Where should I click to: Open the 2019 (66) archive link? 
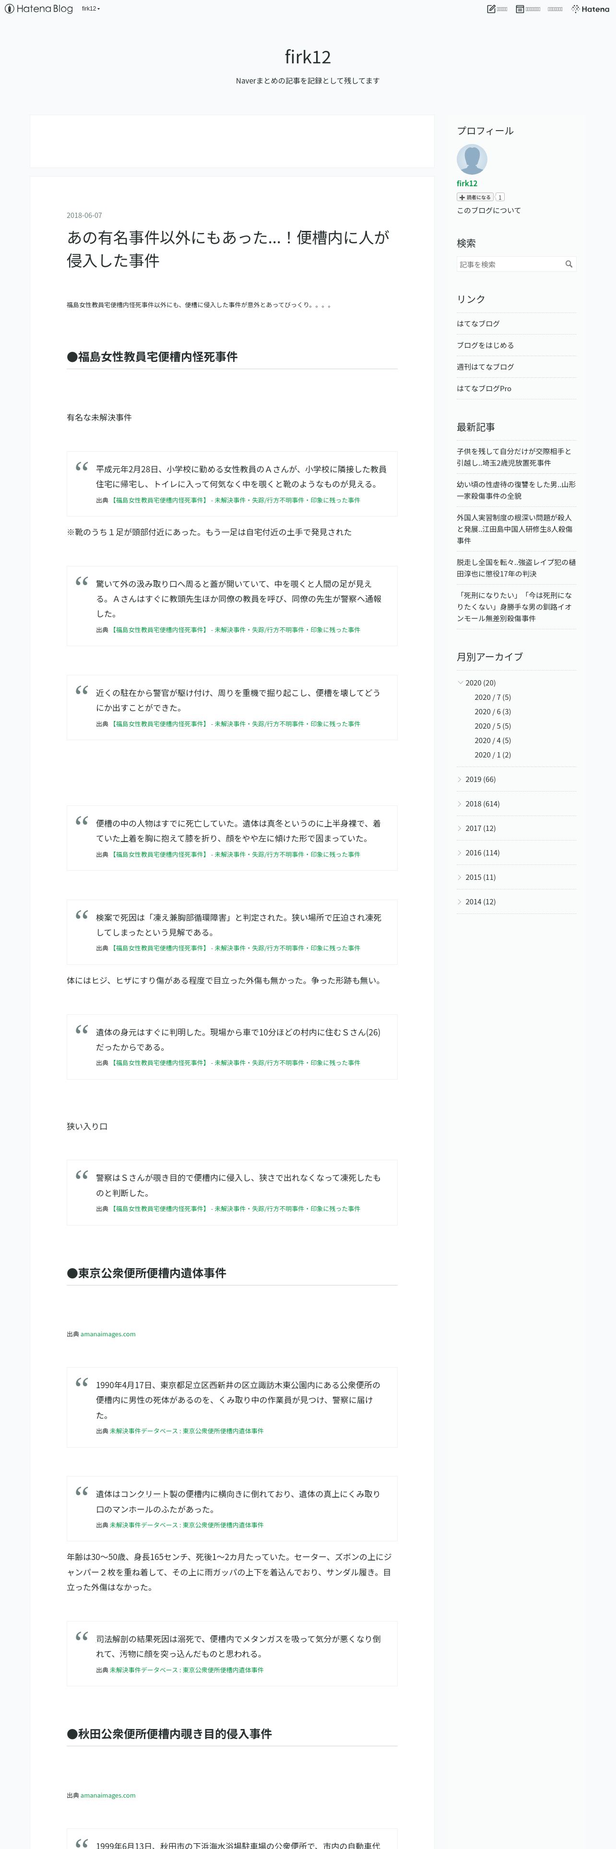tap(480, 779)
